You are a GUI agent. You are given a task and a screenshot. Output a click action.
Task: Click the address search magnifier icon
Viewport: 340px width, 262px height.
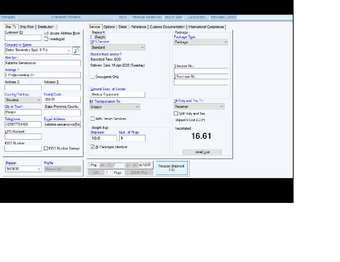(x=76, y=51)
